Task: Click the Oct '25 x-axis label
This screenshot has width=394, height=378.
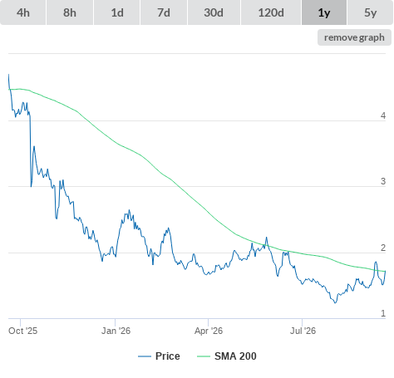Action: 22,331
